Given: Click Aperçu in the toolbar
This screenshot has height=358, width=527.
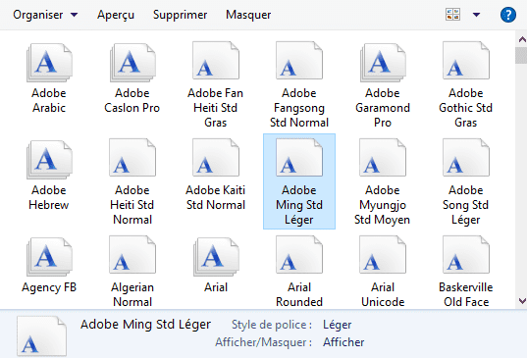Looking at the screenshot, I should point(116,15).
